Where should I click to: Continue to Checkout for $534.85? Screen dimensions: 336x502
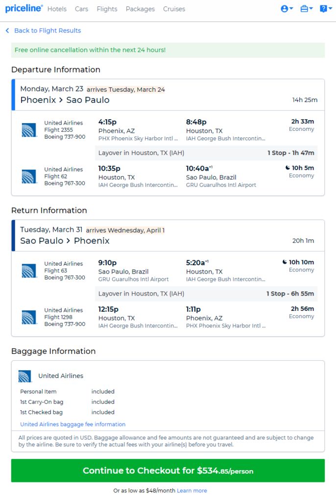point(168,471)
